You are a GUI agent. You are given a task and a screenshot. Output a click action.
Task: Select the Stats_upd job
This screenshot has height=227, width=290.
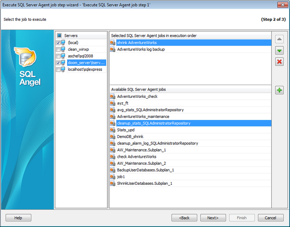[x=193, y=130]
